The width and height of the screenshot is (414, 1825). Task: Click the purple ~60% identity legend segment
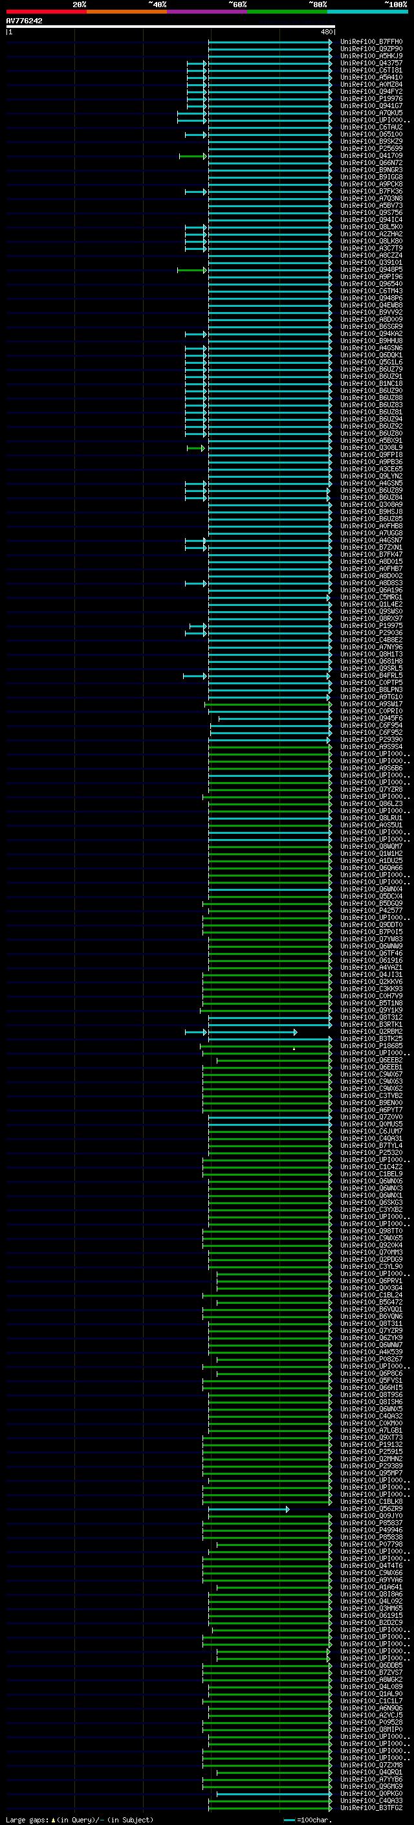[x=206, y=12]
